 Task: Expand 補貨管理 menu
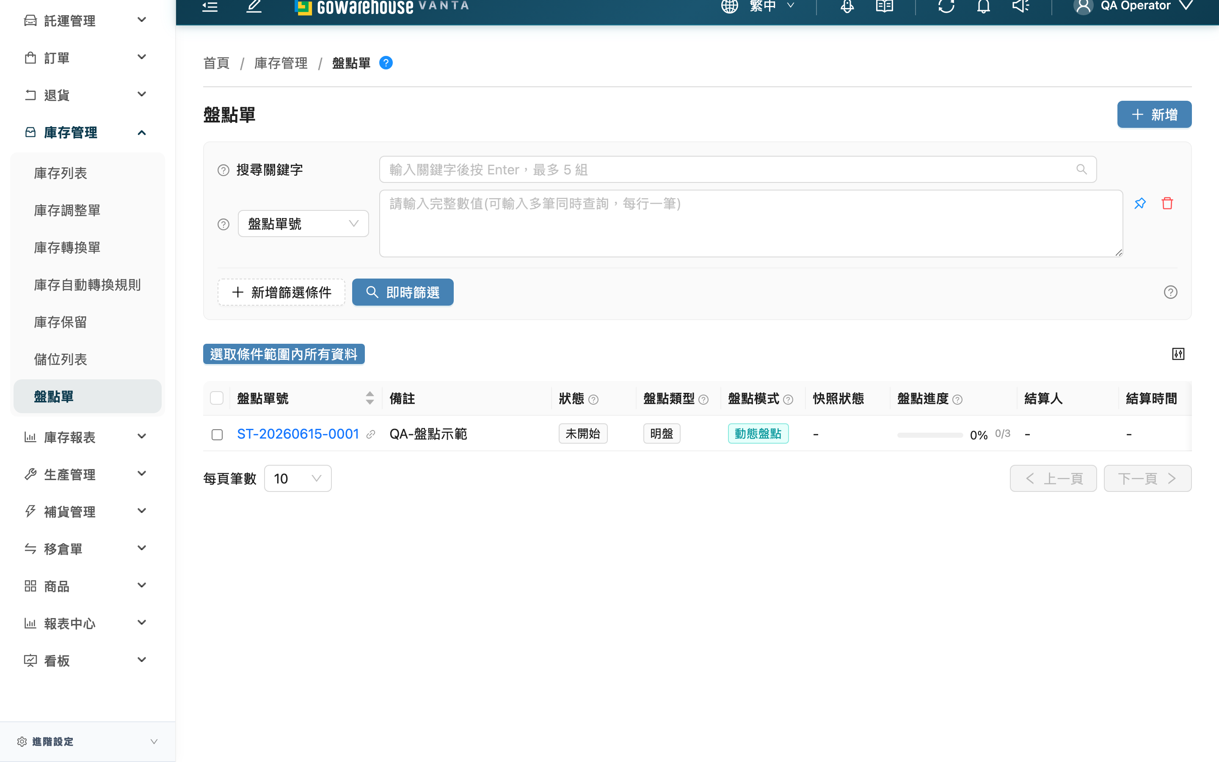pos(88,511)
